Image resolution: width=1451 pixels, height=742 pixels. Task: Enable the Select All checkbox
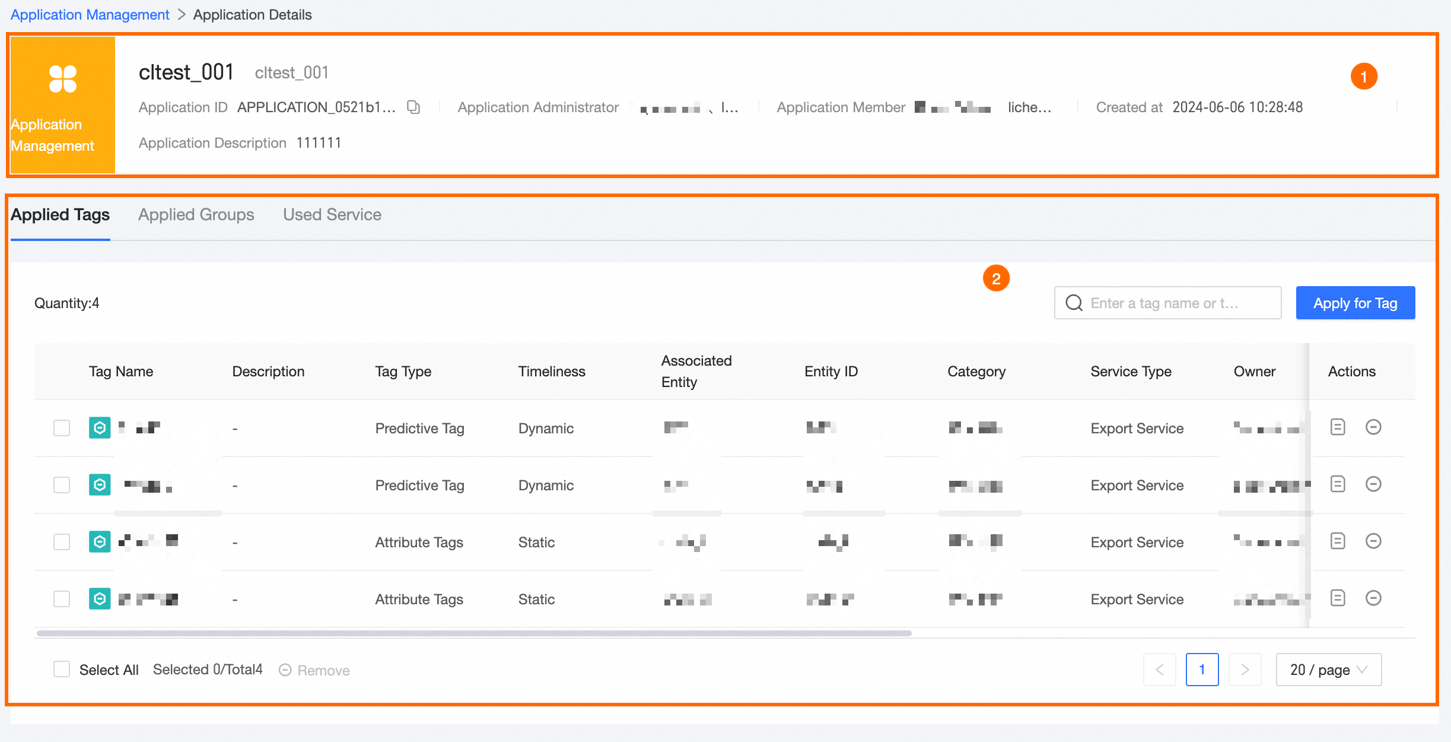pos(62,670)
